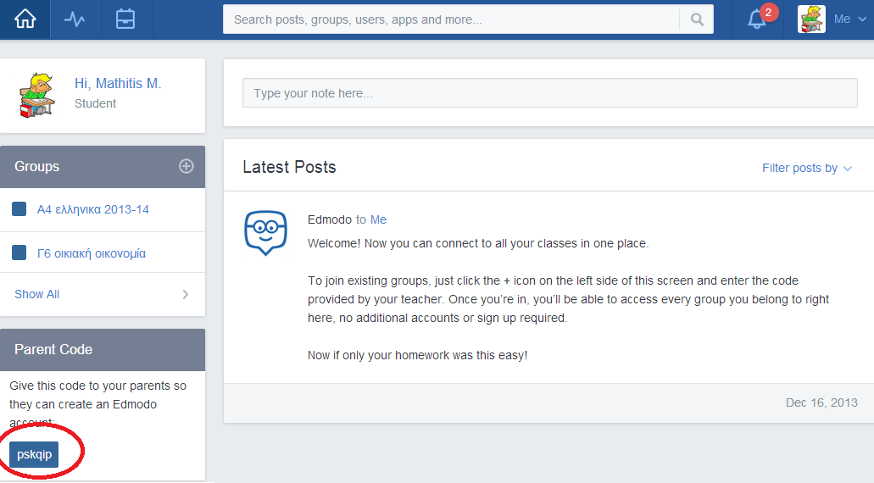Image resolution: width=874 pixels, height=483 pixels.
Task: Click the Student role label
Action: [x=95, y=103]
